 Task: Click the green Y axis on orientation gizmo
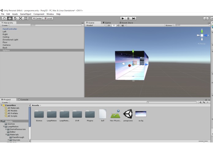tap(202, 31)
